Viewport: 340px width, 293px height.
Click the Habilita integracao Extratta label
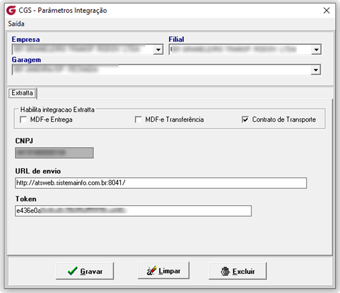(57, 110)
